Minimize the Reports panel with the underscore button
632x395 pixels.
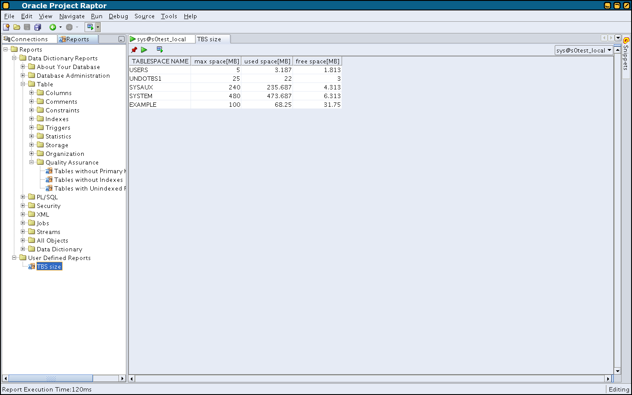point(122,39)
